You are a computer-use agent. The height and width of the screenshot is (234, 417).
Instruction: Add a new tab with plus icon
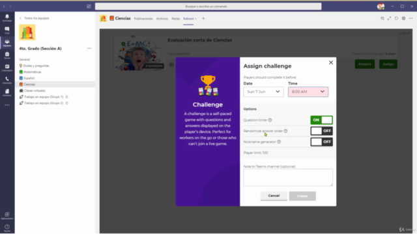point(203,19)
